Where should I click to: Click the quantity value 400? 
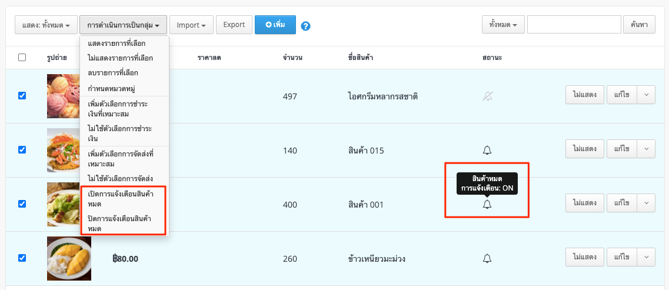289,205
